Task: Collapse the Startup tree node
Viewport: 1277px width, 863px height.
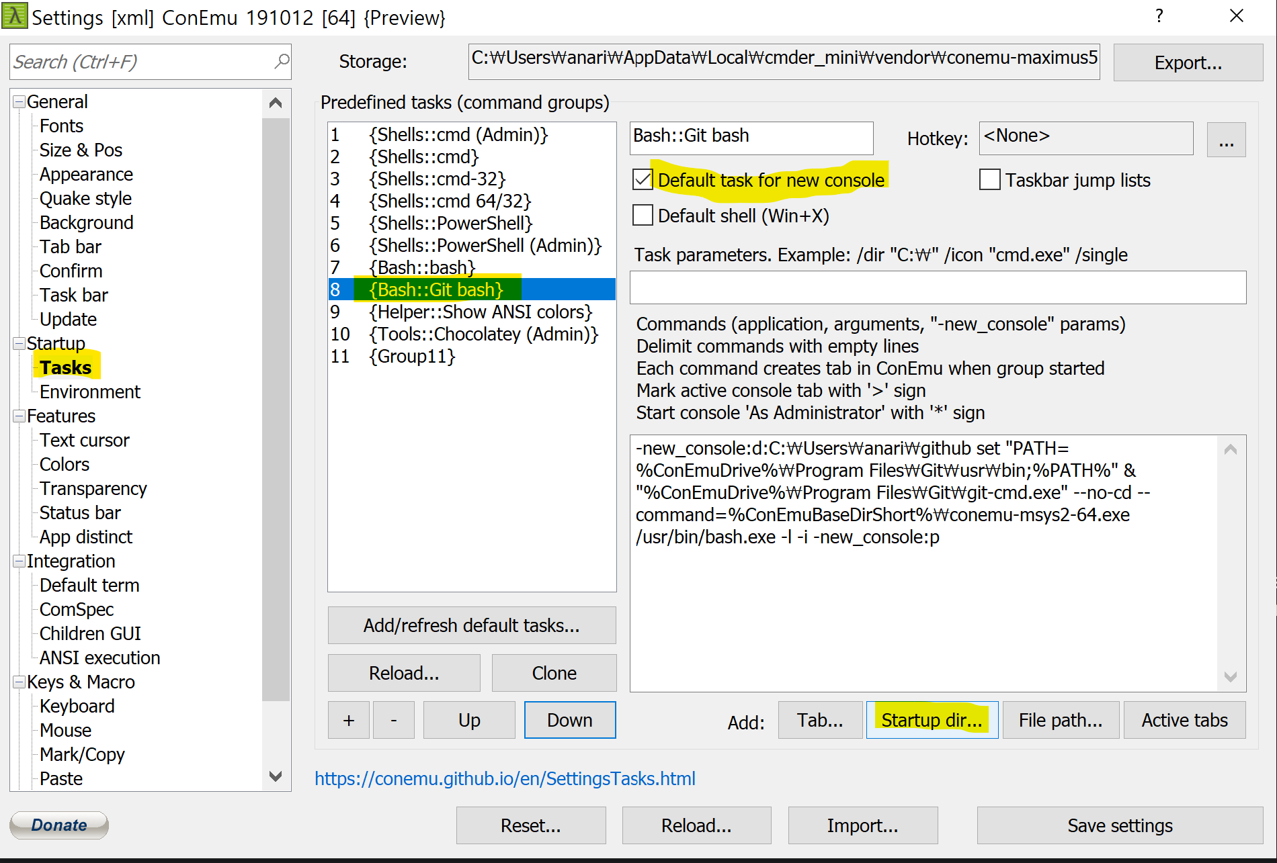Action: (x=19, y=344)
